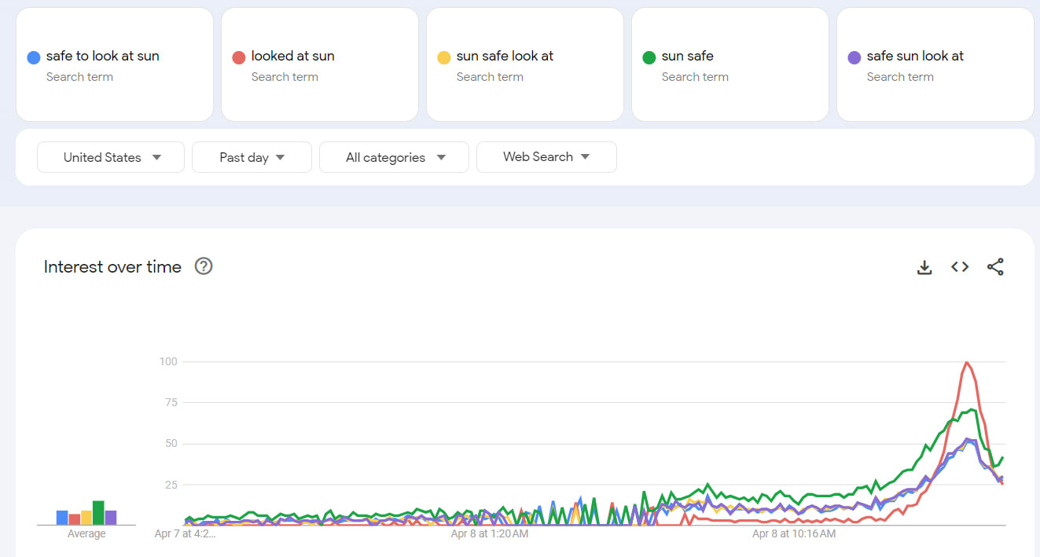This screenshot has width=1040, height=557.
Task: Open the United States region dropdown
Action: pyautogui.click(x=111, y=157)
